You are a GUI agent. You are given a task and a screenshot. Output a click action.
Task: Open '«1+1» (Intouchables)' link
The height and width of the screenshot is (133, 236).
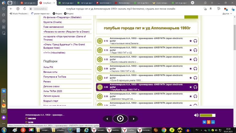[x=54, y=53]
